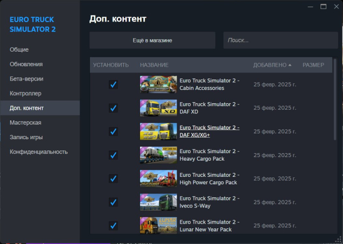Viewport: 343px width, 244px height.
Task: Close the properties window
Action: click(337, 7)
